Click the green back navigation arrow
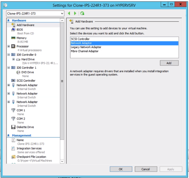The height and width of the screenshot is (178, 189). (69, 13)
